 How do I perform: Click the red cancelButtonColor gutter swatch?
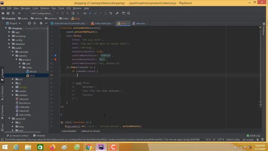[55, 60]
